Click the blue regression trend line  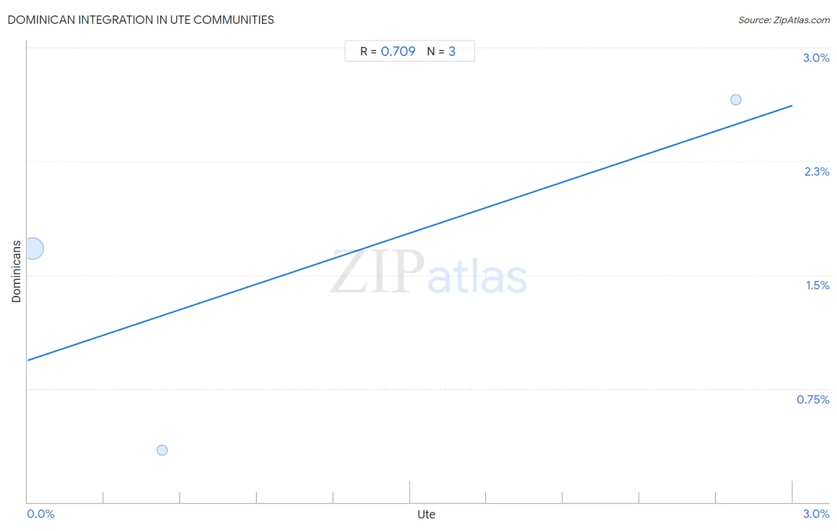pos(410,233)
